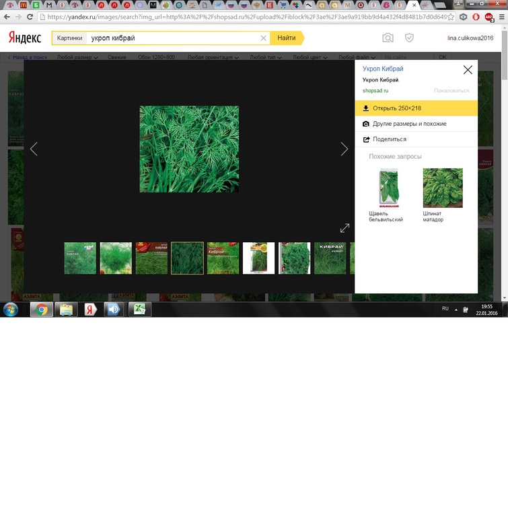Click the shield protection icon in header
The image size is (508, 518).
(x=408, y=38)
